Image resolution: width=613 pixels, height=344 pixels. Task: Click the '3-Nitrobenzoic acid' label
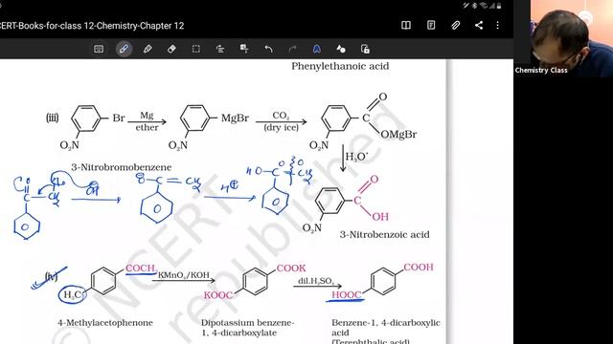click(385, 234)
